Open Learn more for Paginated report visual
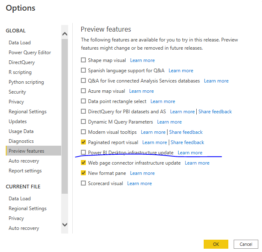The width and height of the screenshot is (262, 252). tap(154, 142)
